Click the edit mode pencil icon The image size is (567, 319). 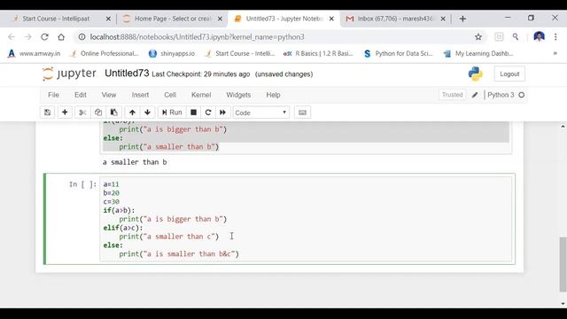[x=475, y=95]
